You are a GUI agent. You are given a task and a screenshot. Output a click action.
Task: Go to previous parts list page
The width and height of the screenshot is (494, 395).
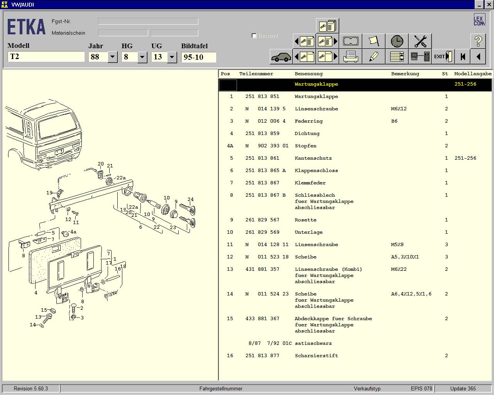(304, 41)
